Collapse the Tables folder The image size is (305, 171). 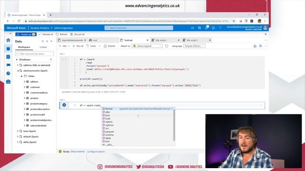(21, 76)
